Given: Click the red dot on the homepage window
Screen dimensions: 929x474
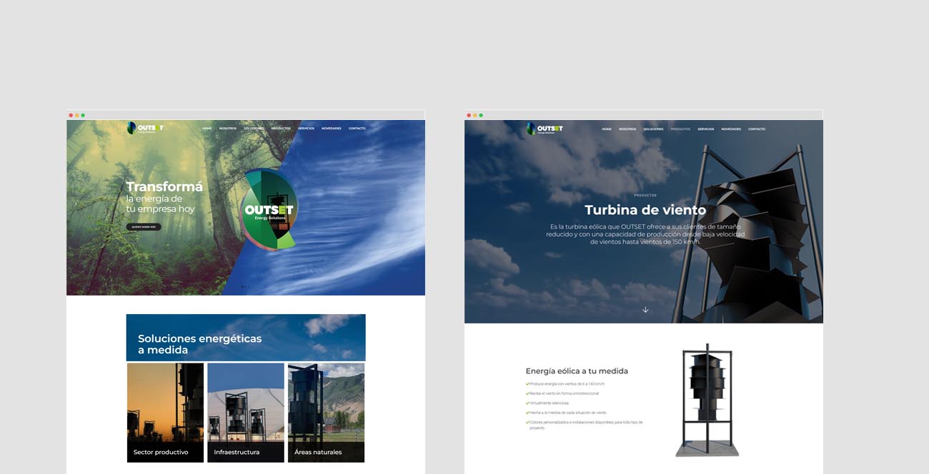Looking at the screenshot, I should 71,115.
